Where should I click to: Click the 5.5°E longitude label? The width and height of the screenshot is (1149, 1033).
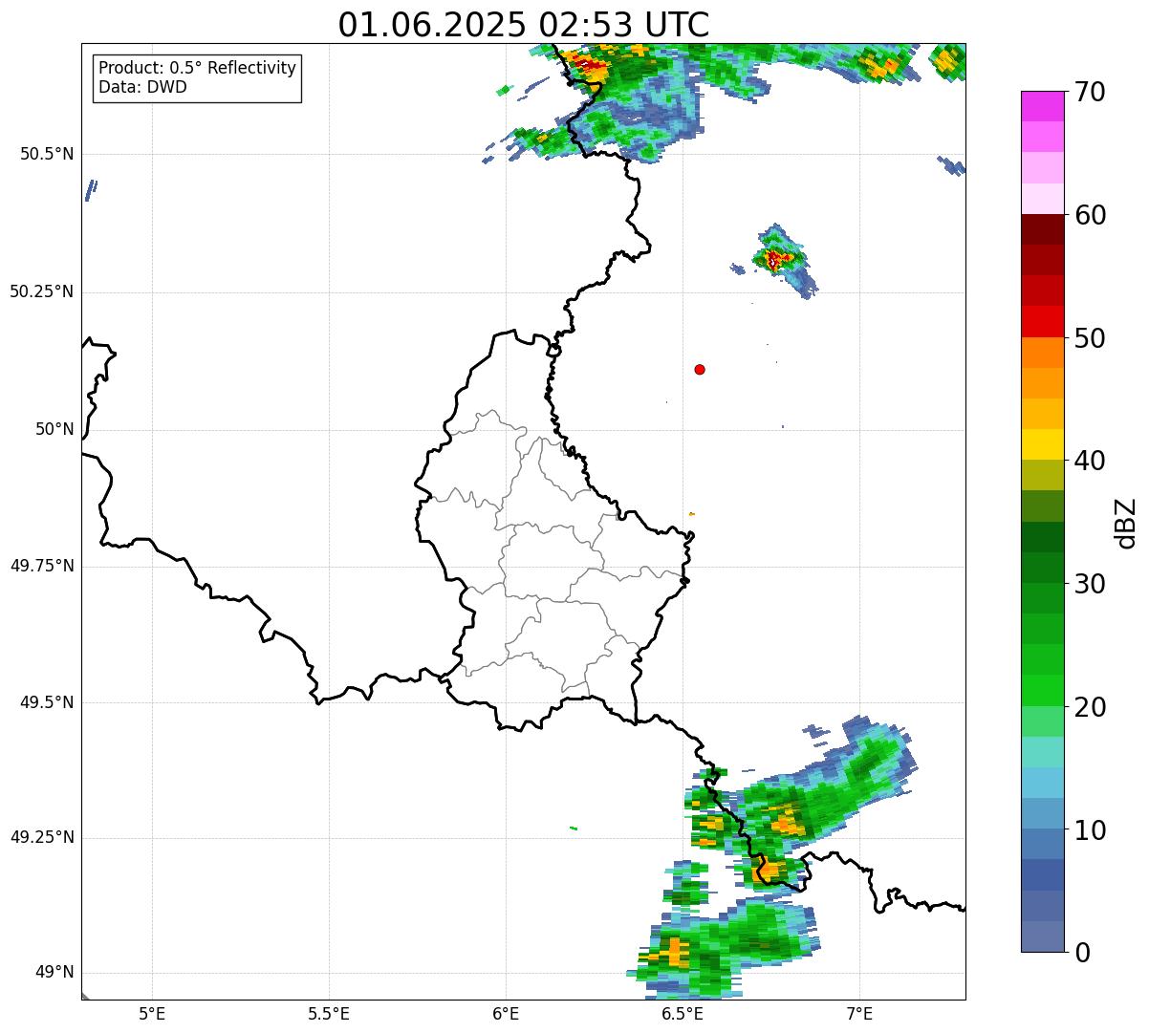click(329, 1013)
